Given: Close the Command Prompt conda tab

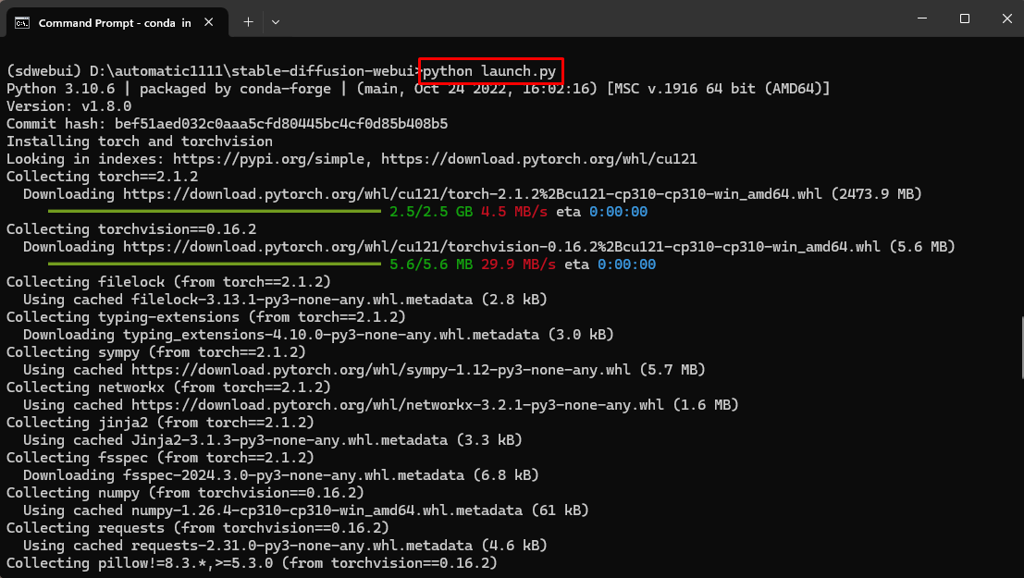Looking at the screenshot, I should click(212, 22).
